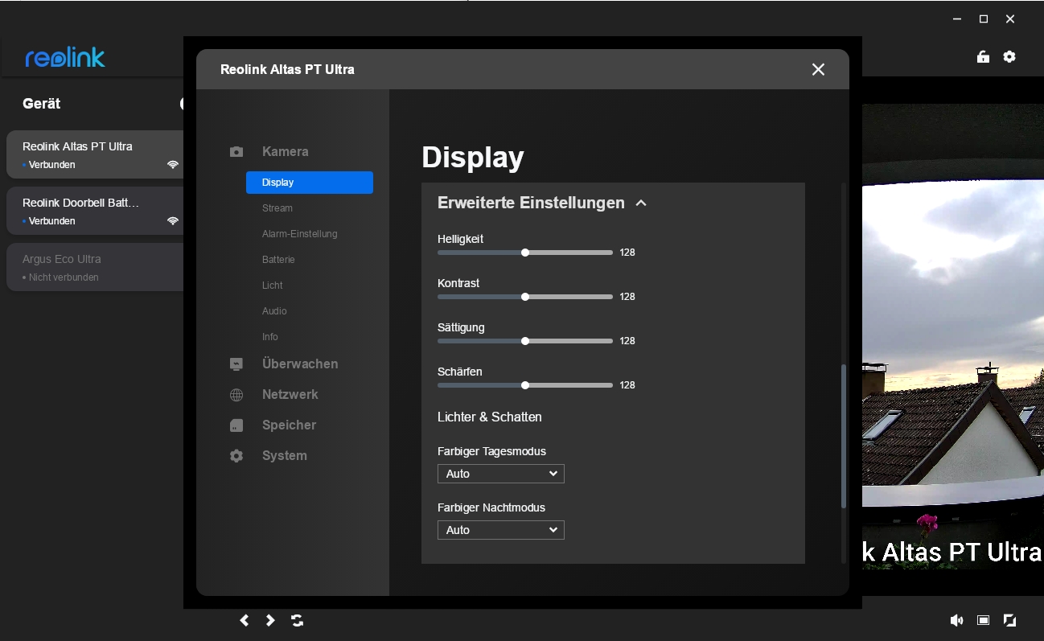Go to next page with right arrow

tap(270, 620)
